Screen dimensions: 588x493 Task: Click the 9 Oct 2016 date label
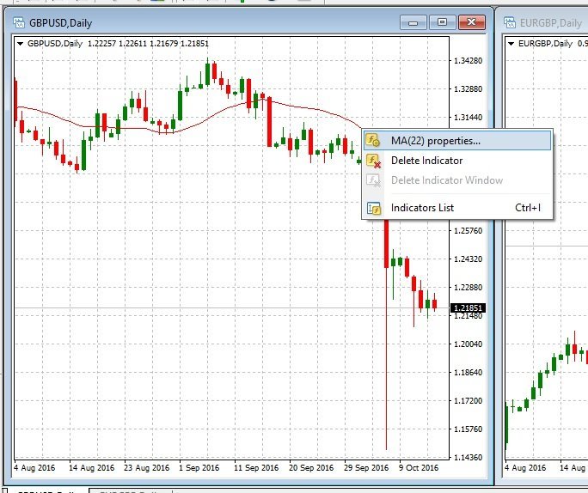tap(419, 468)
